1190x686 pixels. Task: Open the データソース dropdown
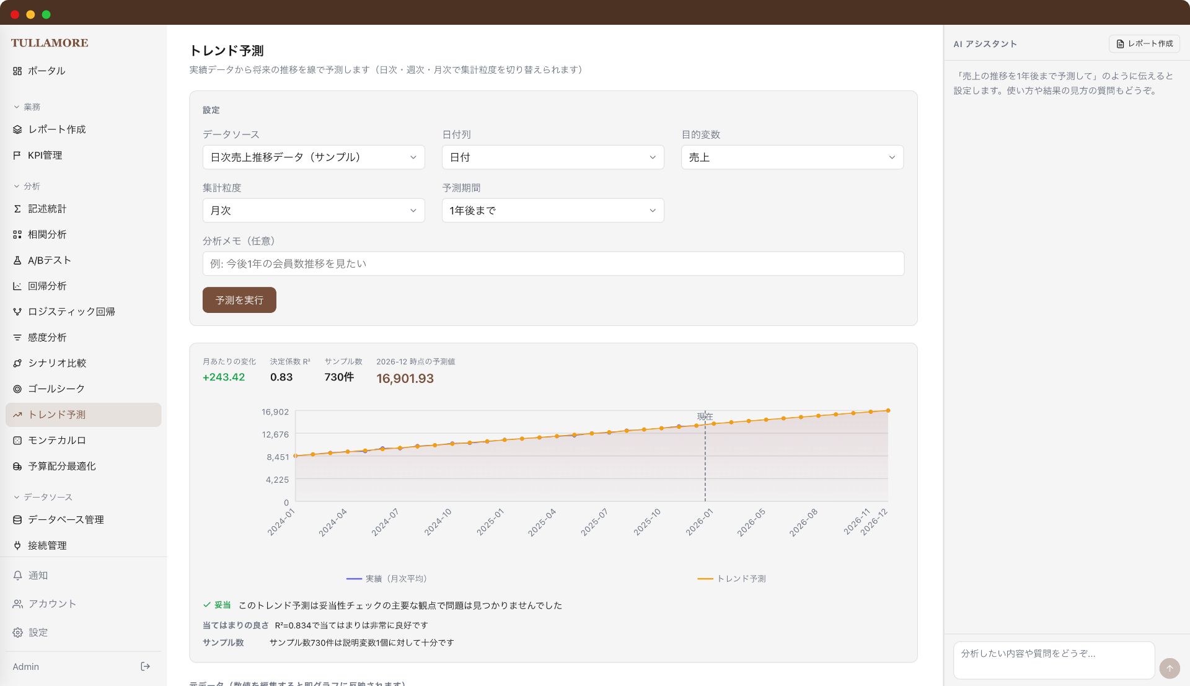point(314,157)
